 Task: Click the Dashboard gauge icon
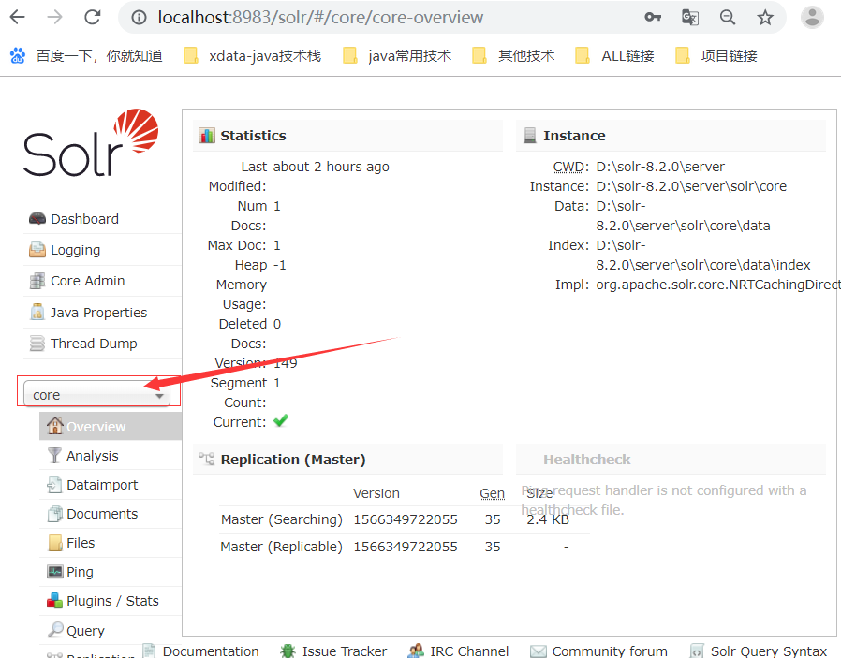(37, 219)
